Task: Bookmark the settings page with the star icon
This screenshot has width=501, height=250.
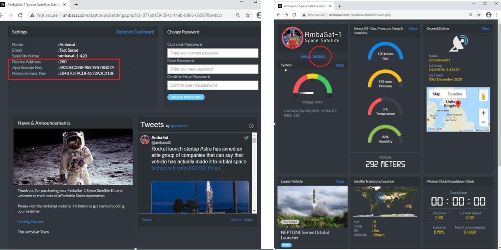Action: pyautogui.click(x=247, y=15)
